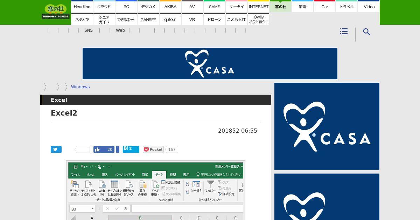
Task: Follow the Windows breadcrumb link
Action: pyautogui.click(x=80, y=87)
